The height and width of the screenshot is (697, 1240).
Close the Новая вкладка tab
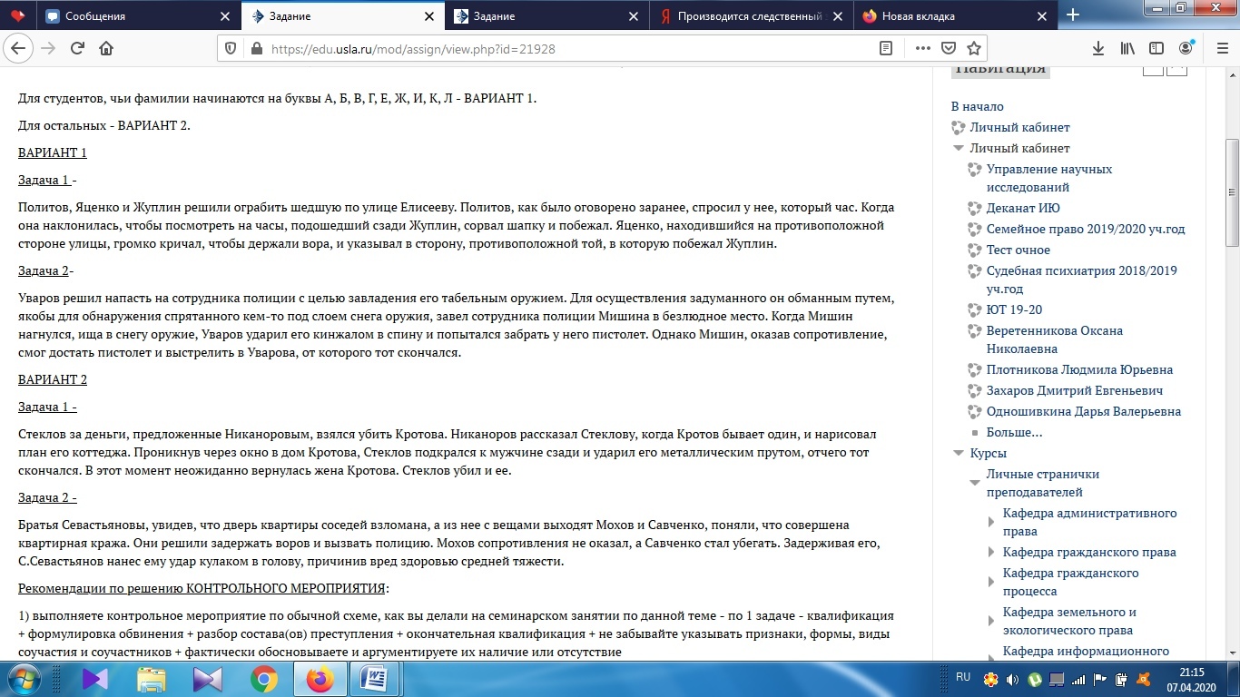pyautogui.click(x=1044, y=15)
